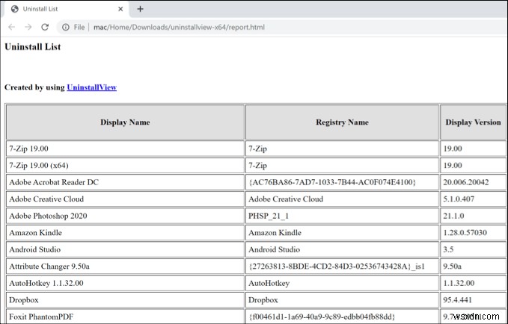Open the UninstallView hyperlink
508x324 pixels.
(92, 87)
